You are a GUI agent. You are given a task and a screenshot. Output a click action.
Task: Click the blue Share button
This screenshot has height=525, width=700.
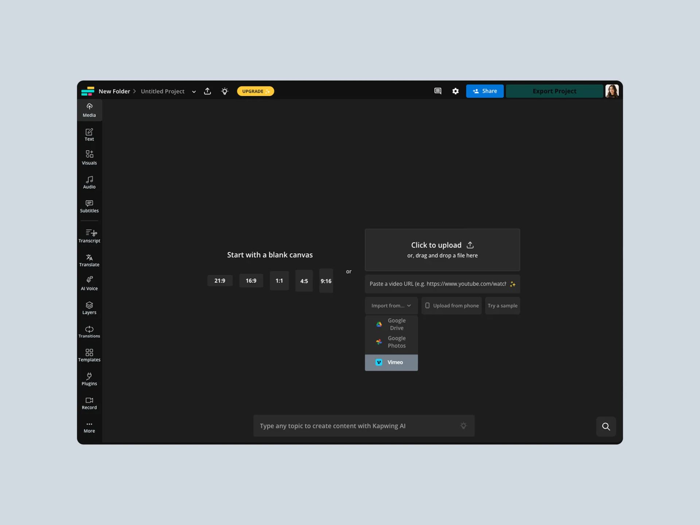[485, 91]
